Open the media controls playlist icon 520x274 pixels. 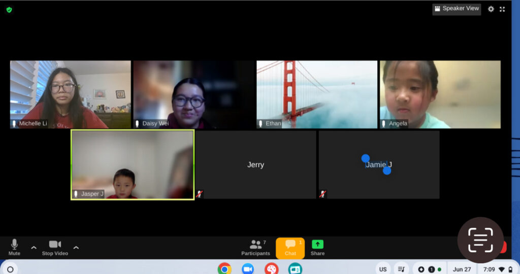click(x=401, y=269)
